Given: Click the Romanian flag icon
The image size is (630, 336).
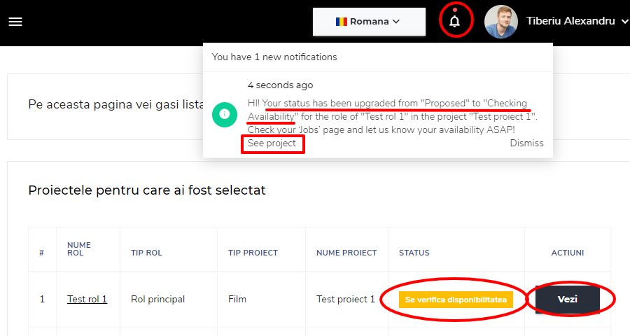Looking at the screenshot, I should coord(341,21).
